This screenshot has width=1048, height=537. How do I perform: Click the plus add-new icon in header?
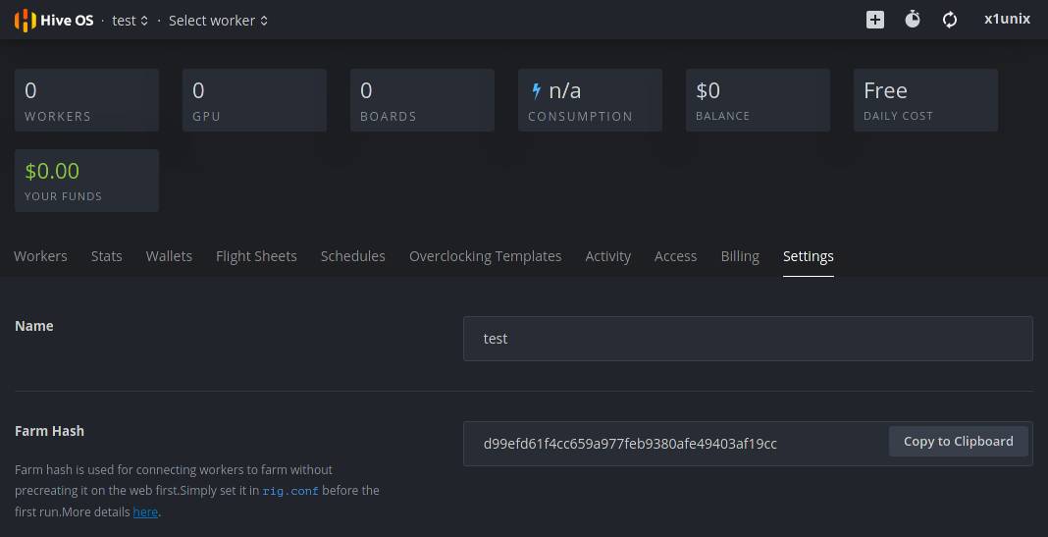coord(874,20)
